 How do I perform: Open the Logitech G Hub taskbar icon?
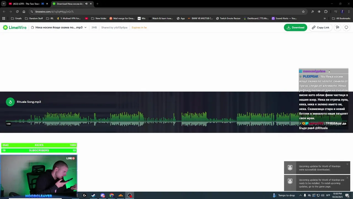84,195
